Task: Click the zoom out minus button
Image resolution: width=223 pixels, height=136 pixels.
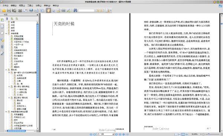Action: coord(203,134)
